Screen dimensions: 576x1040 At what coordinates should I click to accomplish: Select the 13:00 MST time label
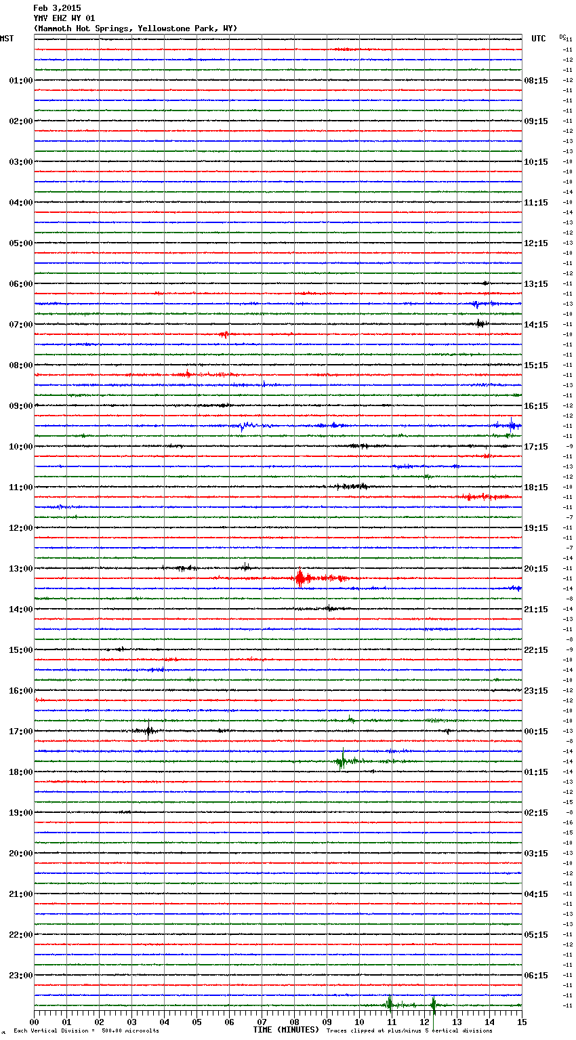[21, 569]
